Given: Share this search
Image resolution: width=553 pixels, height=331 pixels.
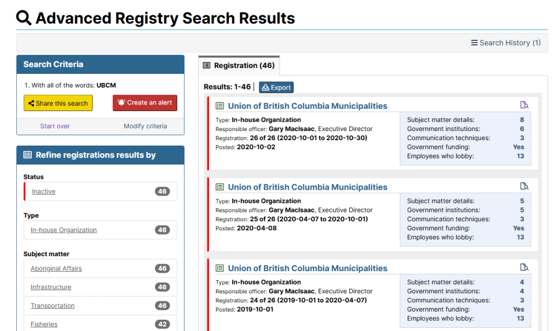Looking at the screenshot, I should [58, 103].
